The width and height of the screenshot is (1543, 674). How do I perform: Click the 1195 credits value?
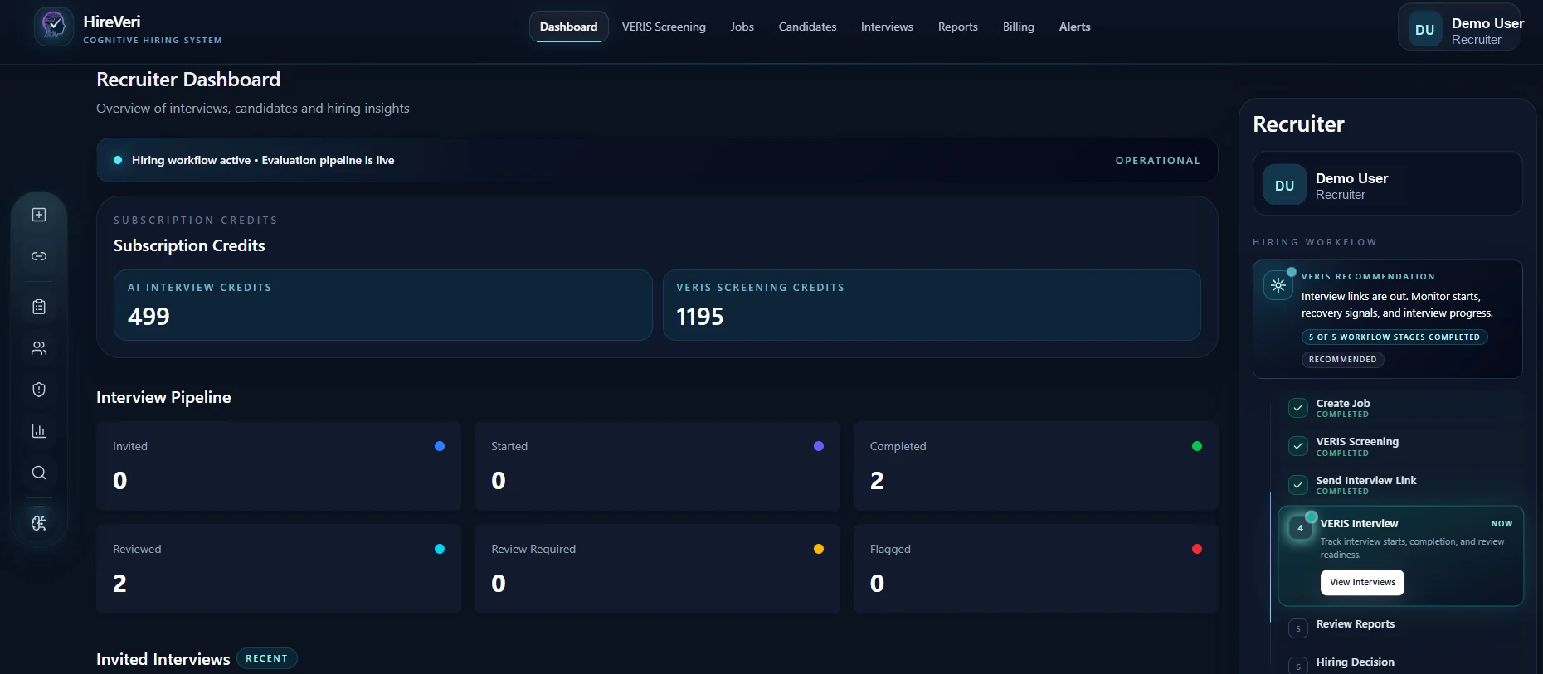tap(699, 317)
